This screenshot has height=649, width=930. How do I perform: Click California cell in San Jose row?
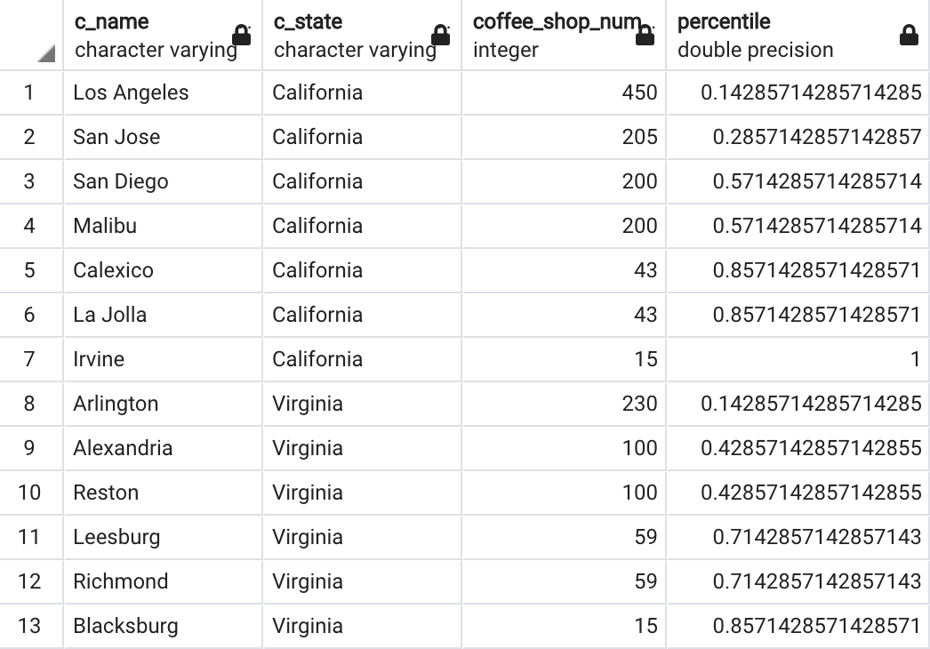pos(362,137)
